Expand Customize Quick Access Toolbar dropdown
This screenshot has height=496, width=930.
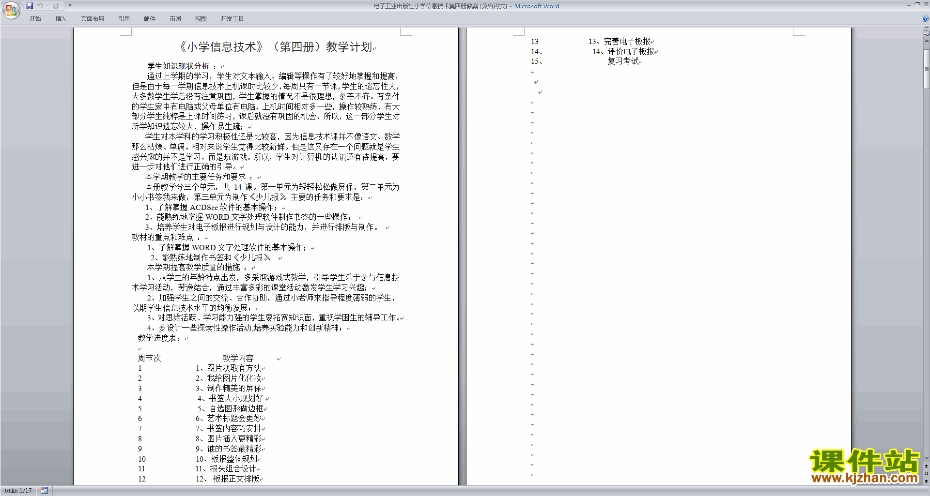(70, 6)
